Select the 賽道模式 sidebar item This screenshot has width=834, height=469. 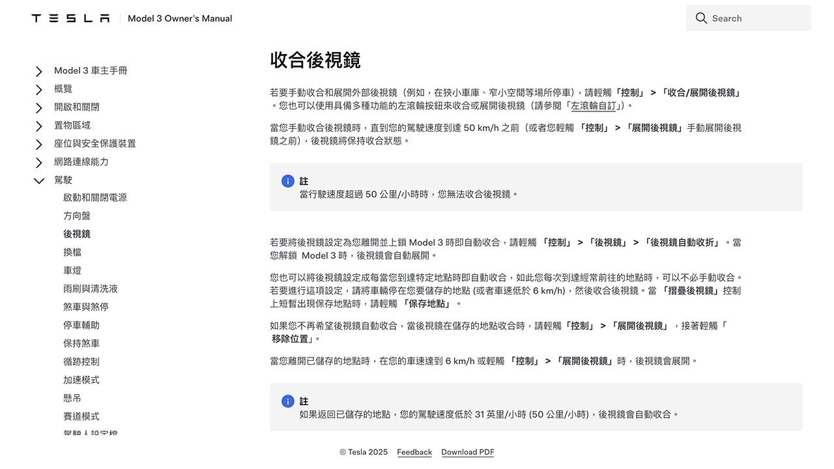pyautogui.click(x=81, y=416)
